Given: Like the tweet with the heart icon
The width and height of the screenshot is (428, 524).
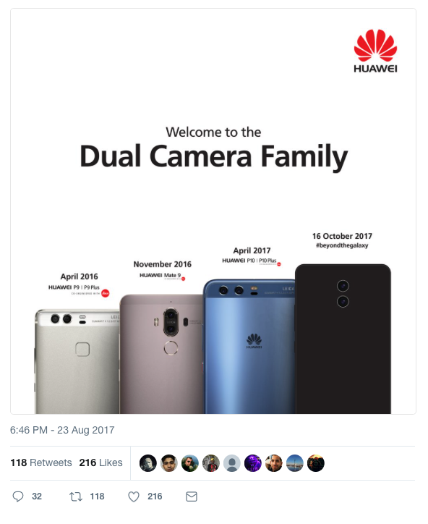Looking at the screenshot, I should 134,496.
